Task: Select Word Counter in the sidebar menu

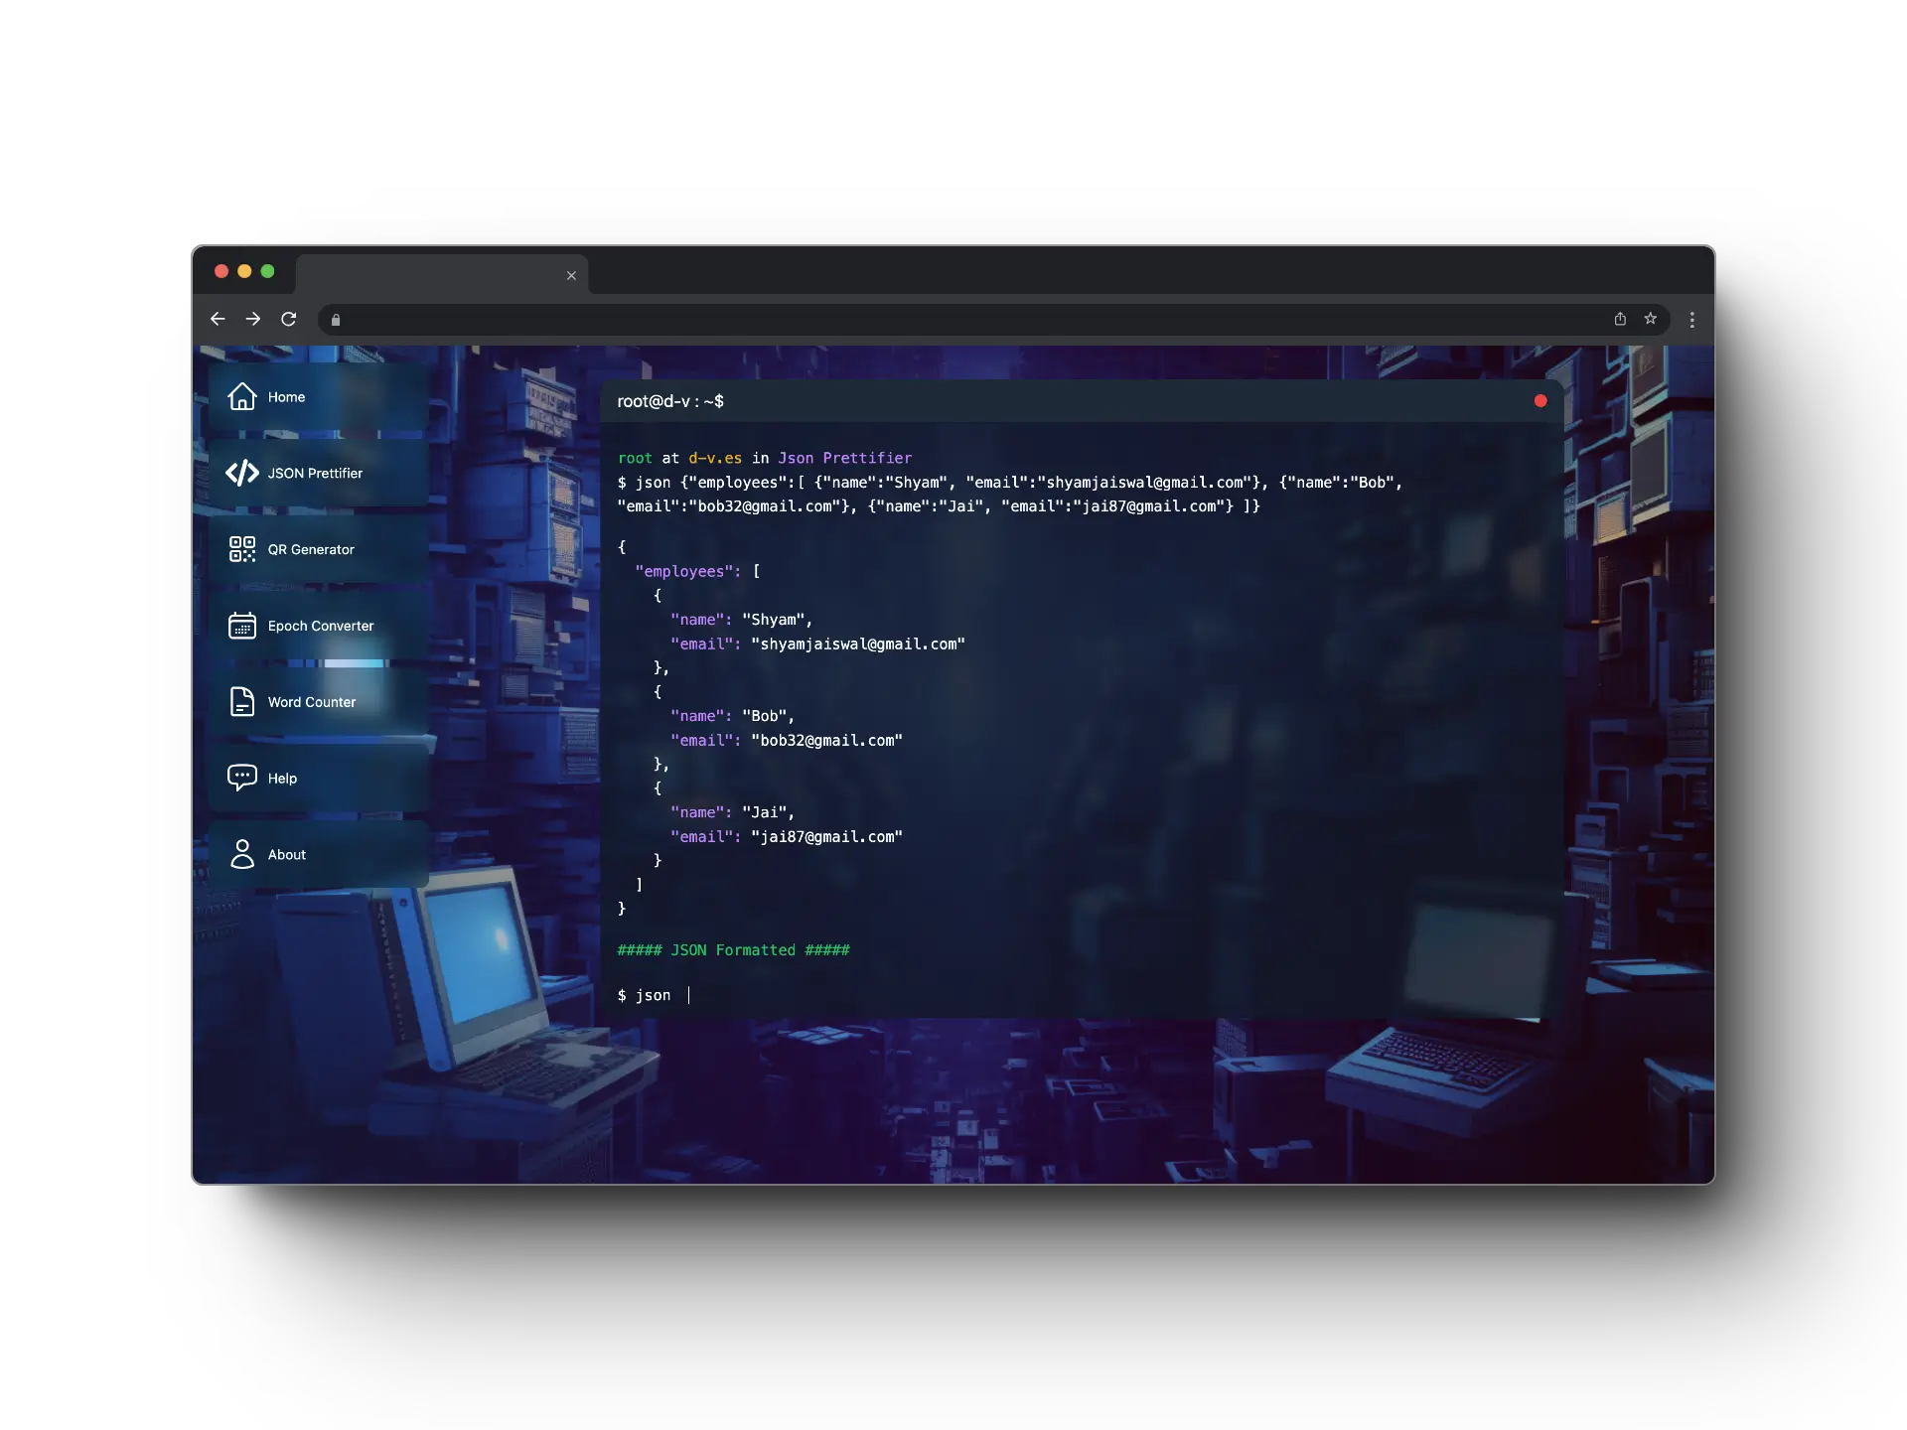Action: pyautogui.click(x=311, y=701)
